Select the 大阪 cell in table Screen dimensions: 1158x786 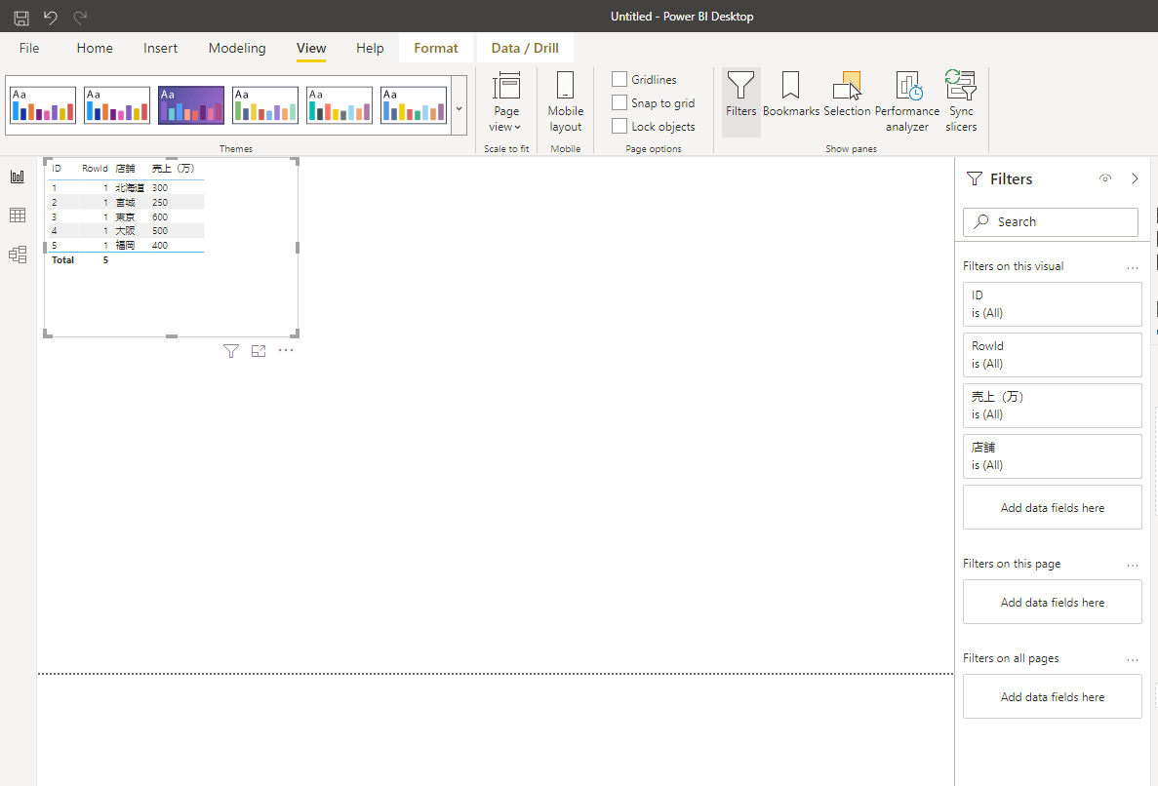click(x=126, y=231)
